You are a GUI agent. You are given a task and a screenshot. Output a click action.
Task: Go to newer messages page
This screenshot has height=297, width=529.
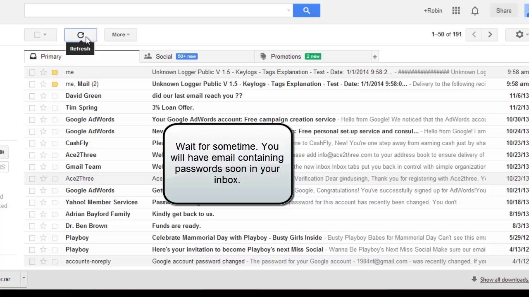click(474, 35)
